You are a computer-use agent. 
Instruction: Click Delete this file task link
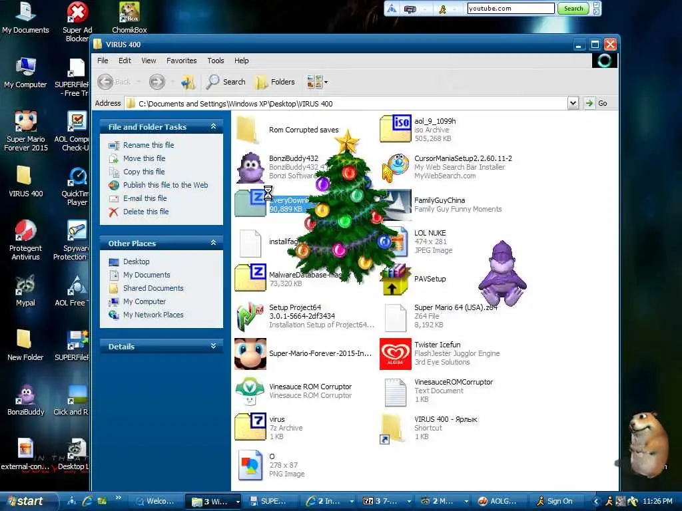[x=146, y=212]
